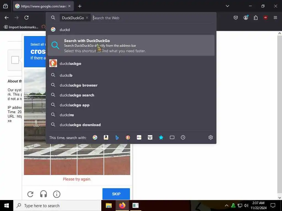Screen dimensions: 282x211
Task: Click SKIP button in captcha
Action: pos(116,194)
